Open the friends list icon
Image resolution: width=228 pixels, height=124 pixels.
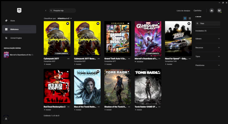tap(211, 11)
